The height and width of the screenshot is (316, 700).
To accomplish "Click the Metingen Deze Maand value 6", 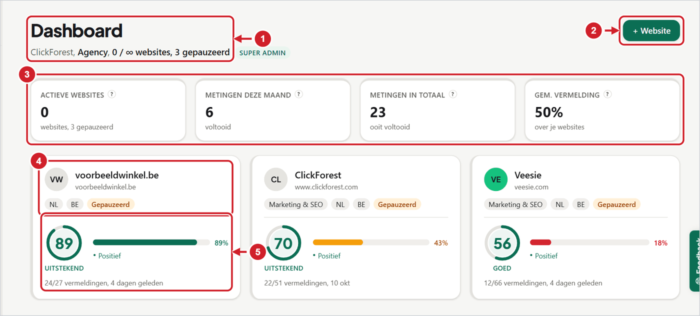I will [x=209, y=112].
